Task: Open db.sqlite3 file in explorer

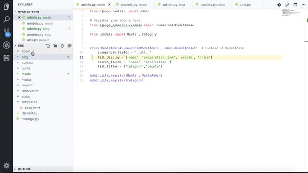Action: pos(29,113)
